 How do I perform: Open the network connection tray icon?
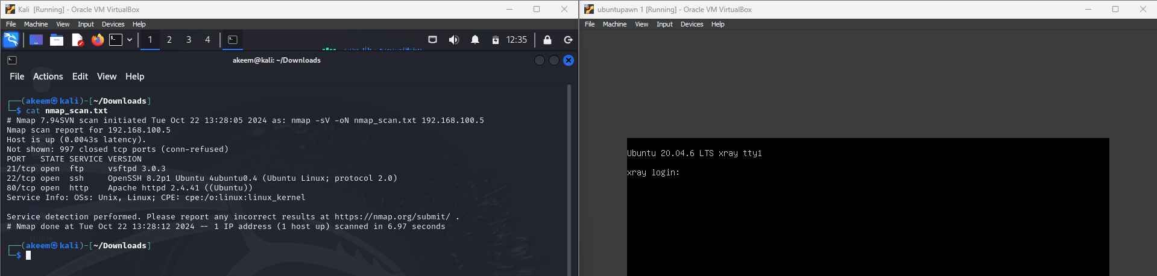pos(432,40)
